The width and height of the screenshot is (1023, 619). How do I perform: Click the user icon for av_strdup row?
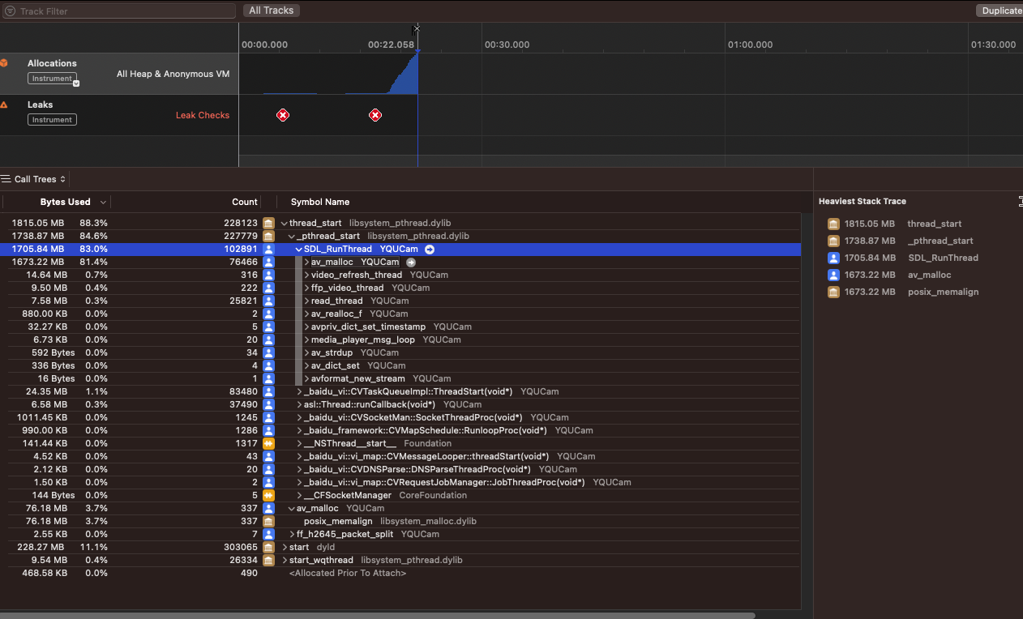click(268, 352)
